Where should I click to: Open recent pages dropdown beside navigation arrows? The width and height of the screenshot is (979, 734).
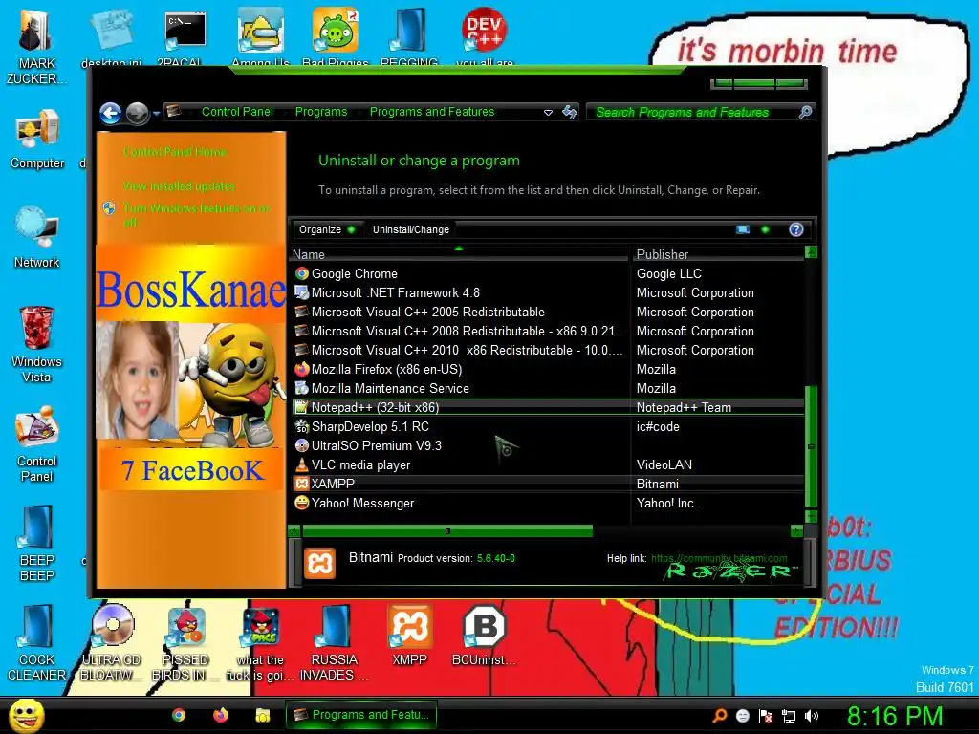pos(156,113)
